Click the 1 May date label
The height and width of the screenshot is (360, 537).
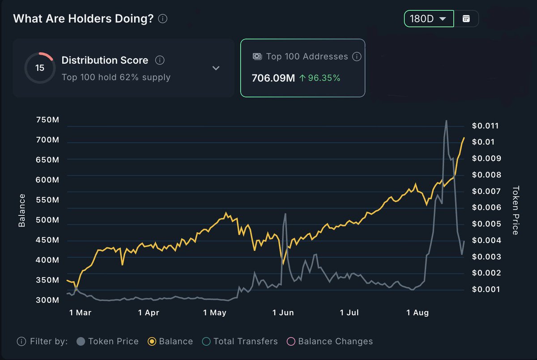pyautogui.click(x=215, y=313)
